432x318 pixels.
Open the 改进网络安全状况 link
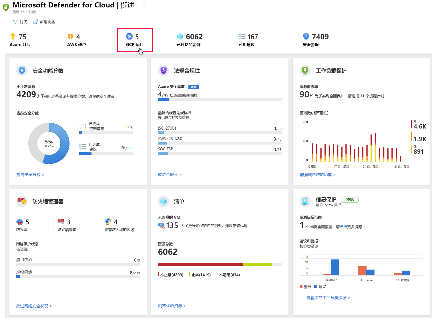[34, 306]
